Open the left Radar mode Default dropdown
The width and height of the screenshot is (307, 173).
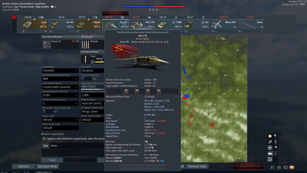pos(60,119)
